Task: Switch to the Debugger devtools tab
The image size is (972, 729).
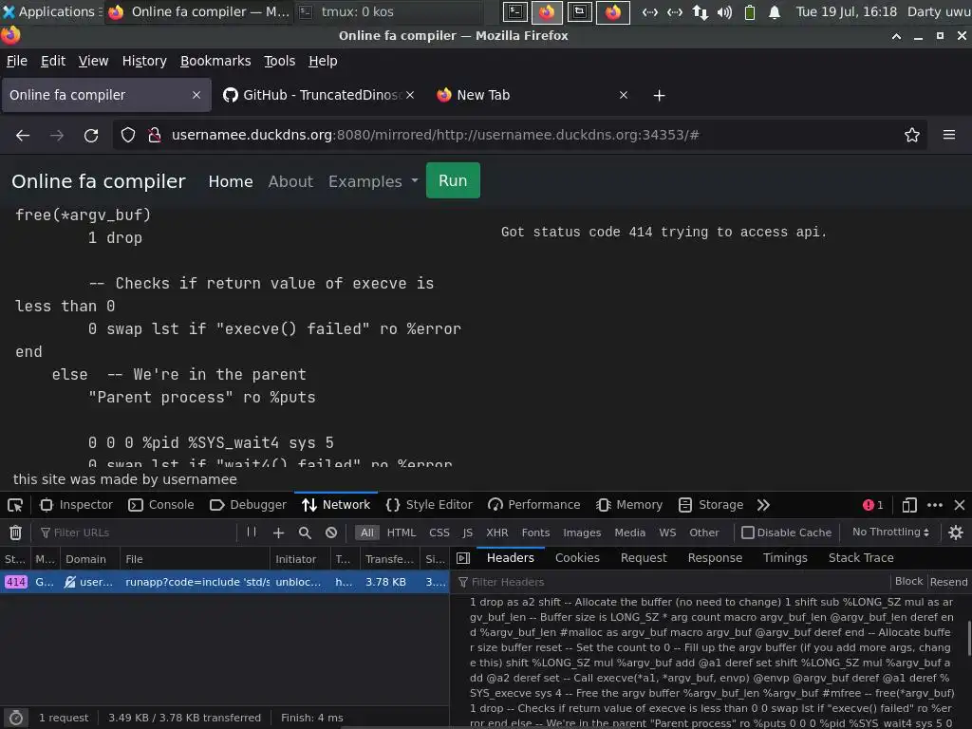Action: (248, 505)
